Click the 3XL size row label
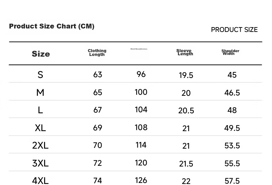This screenshot has height=185, width=272. tap(40, 163)
